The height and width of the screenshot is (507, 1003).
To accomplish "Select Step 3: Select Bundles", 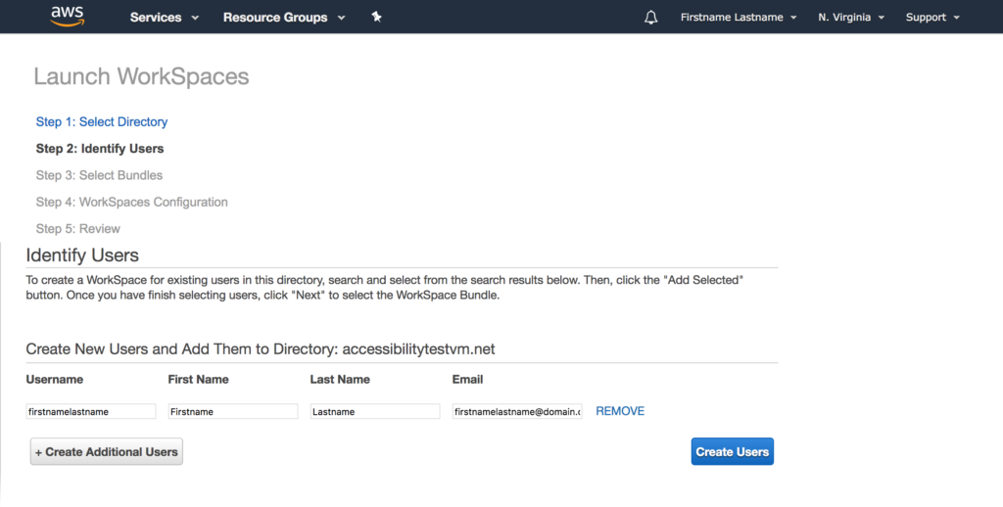I will point(99,175).
